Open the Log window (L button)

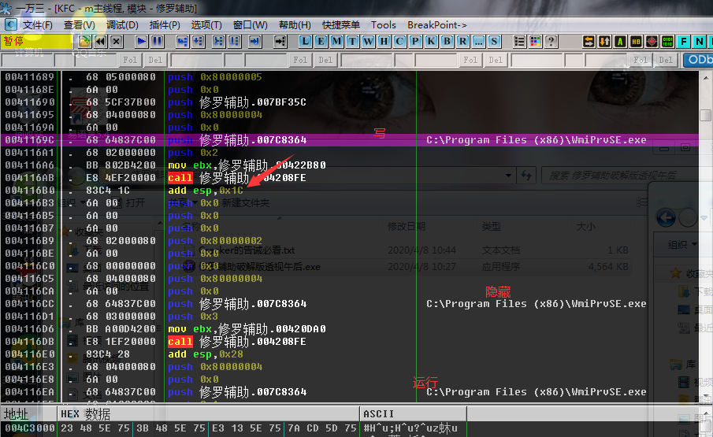[305, 42]
